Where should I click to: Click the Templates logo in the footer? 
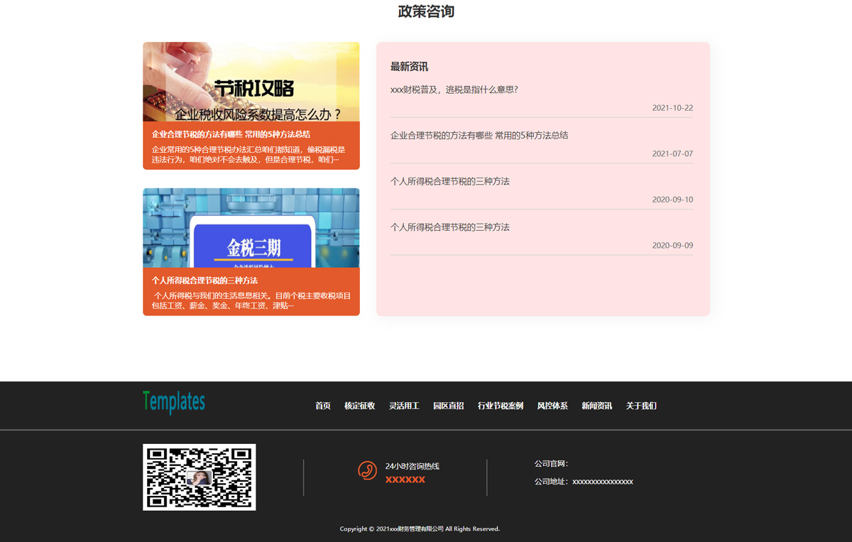point(174,402)
